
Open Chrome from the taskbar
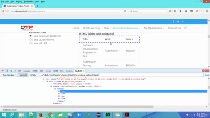51,115
